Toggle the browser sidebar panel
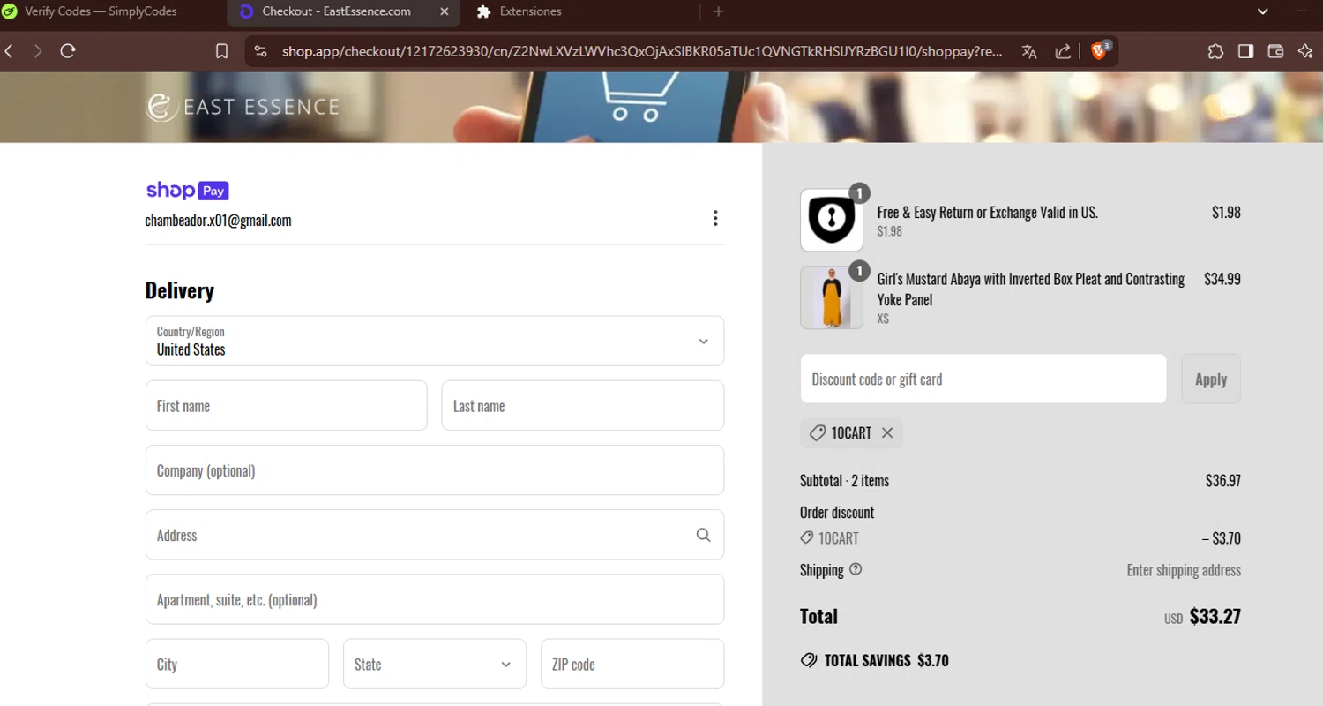1323x706 pixels. pyautogui.click(x=1245, y=51)
